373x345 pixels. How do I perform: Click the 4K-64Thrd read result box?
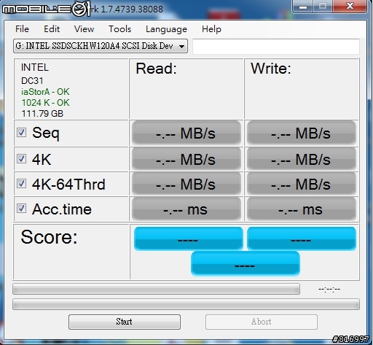(x=186, y=184)
